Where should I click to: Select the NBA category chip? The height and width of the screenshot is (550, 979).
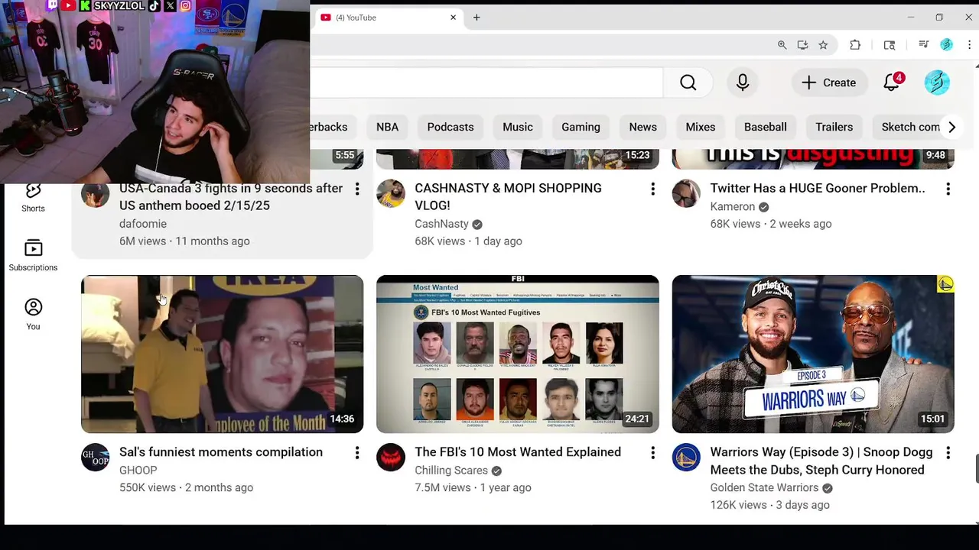click(x=387, y=127)
